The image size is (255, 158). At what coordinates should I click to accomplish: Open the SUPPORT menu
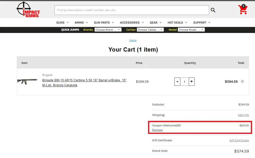(202, 22)
